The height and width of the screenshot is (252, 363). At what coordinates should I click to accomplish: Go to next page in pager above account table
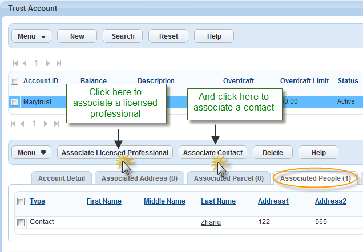[x=48, y=63]
